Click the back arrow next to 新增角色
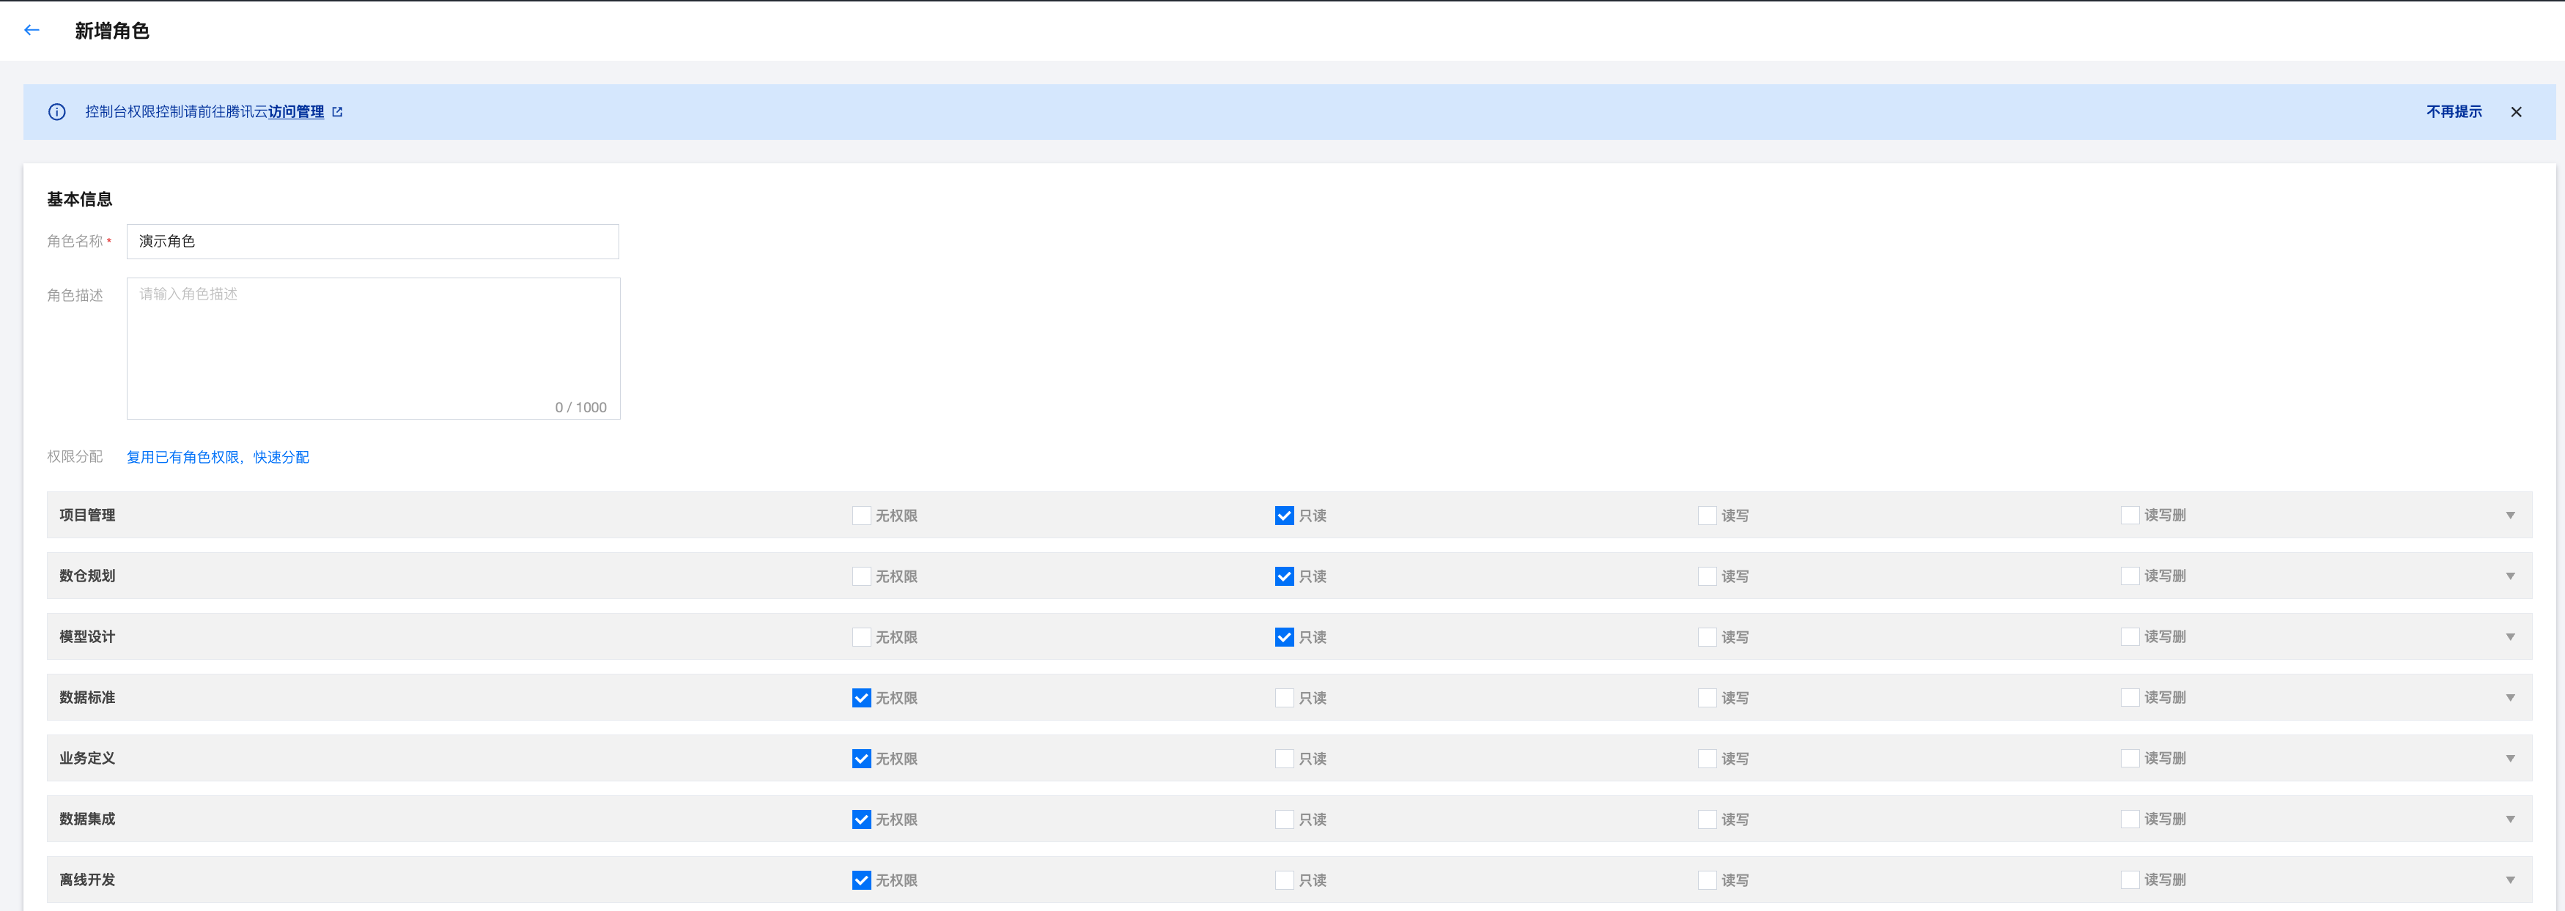Screen dimensions: 2565x911 32,30
